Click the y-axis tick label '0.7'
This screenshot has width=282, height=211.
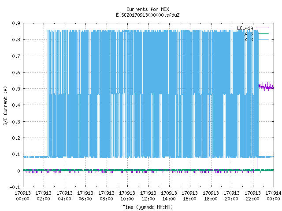point(16,56)
